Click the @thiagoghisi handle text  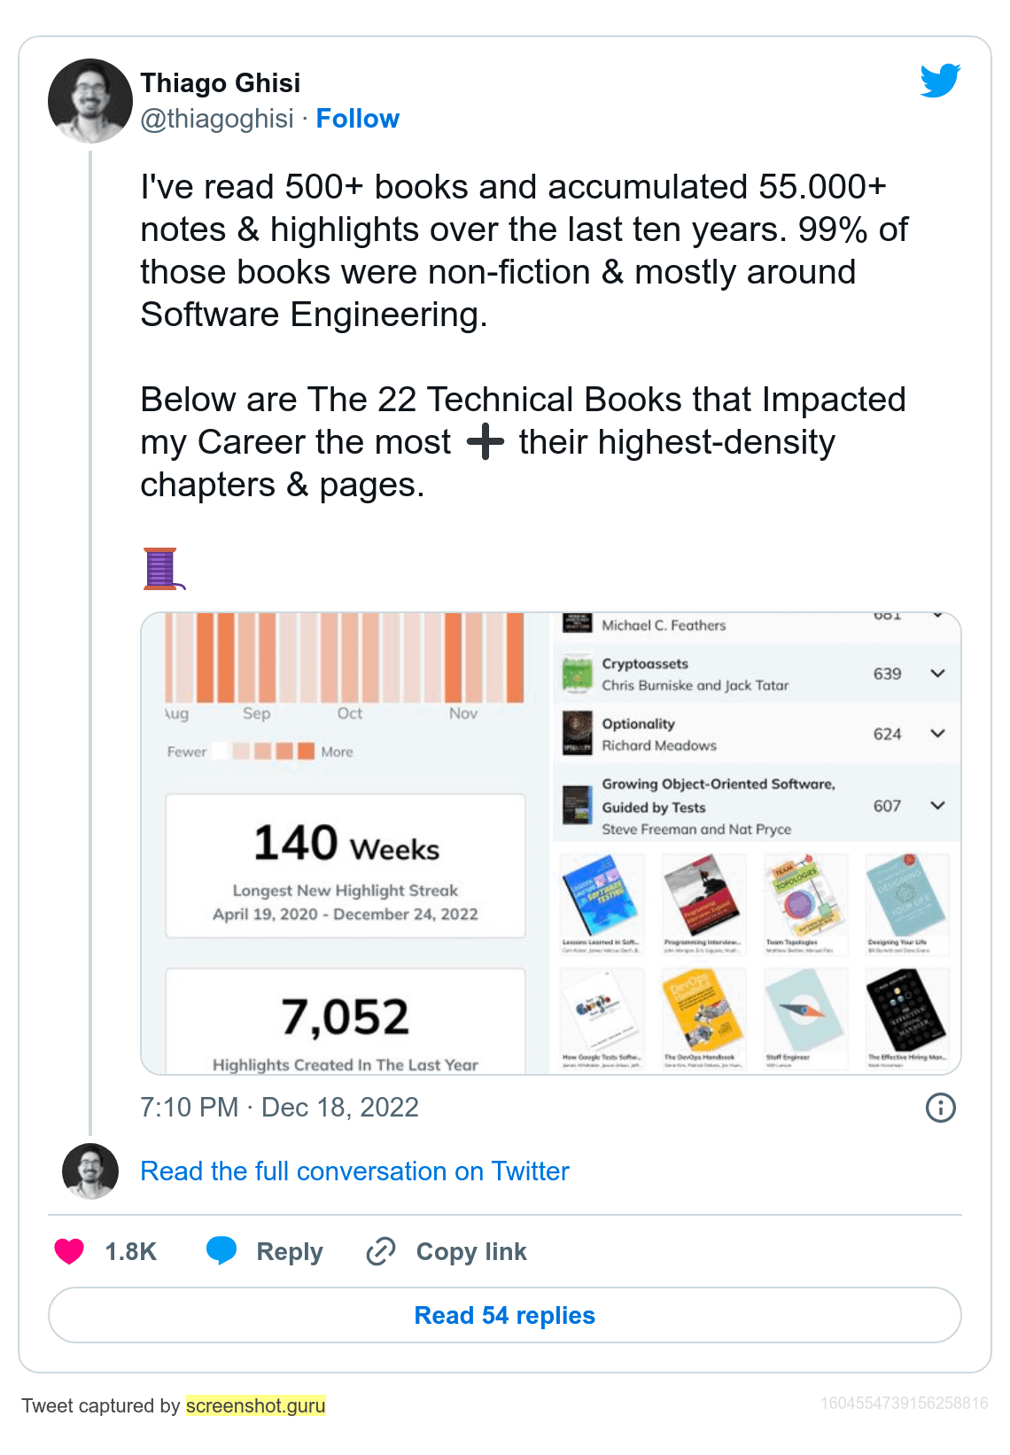coord(217,119)
